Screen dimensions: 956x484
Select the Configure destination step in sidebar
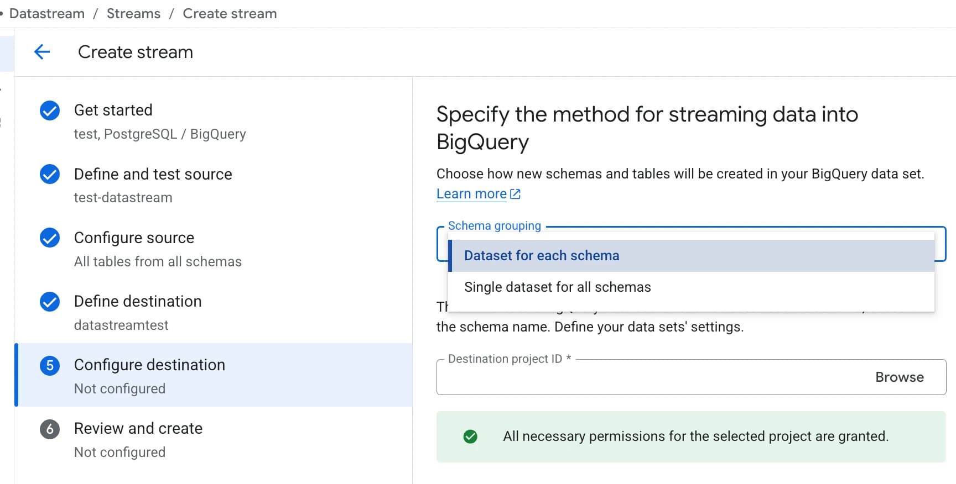pyautogui.click(x=149, y=365)
